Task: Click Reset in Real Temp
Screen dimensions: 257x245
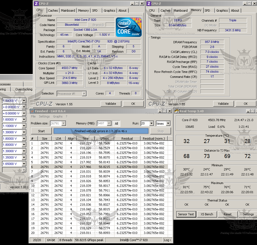Action: click(228, 214)
